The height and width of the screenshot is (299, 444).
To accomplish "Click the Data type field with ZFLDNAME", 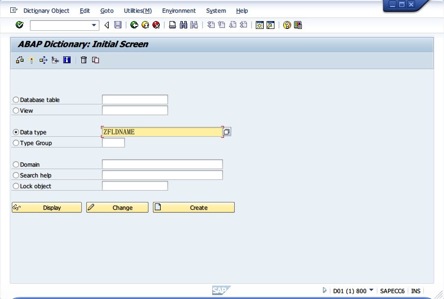I will coord(162,132).
